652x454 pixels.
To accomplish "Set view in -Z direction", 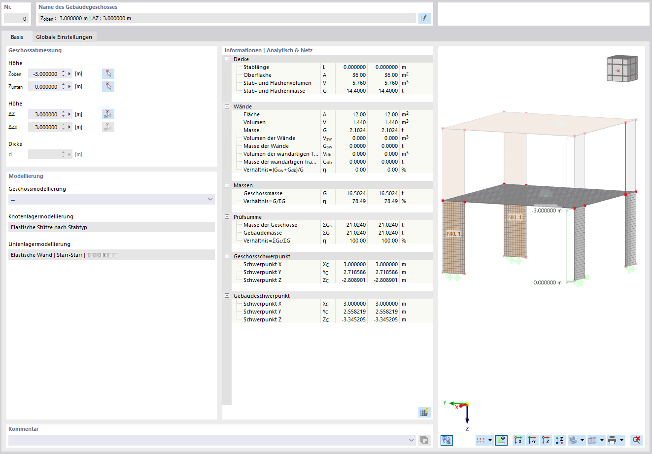I will [x=560, y=440].
